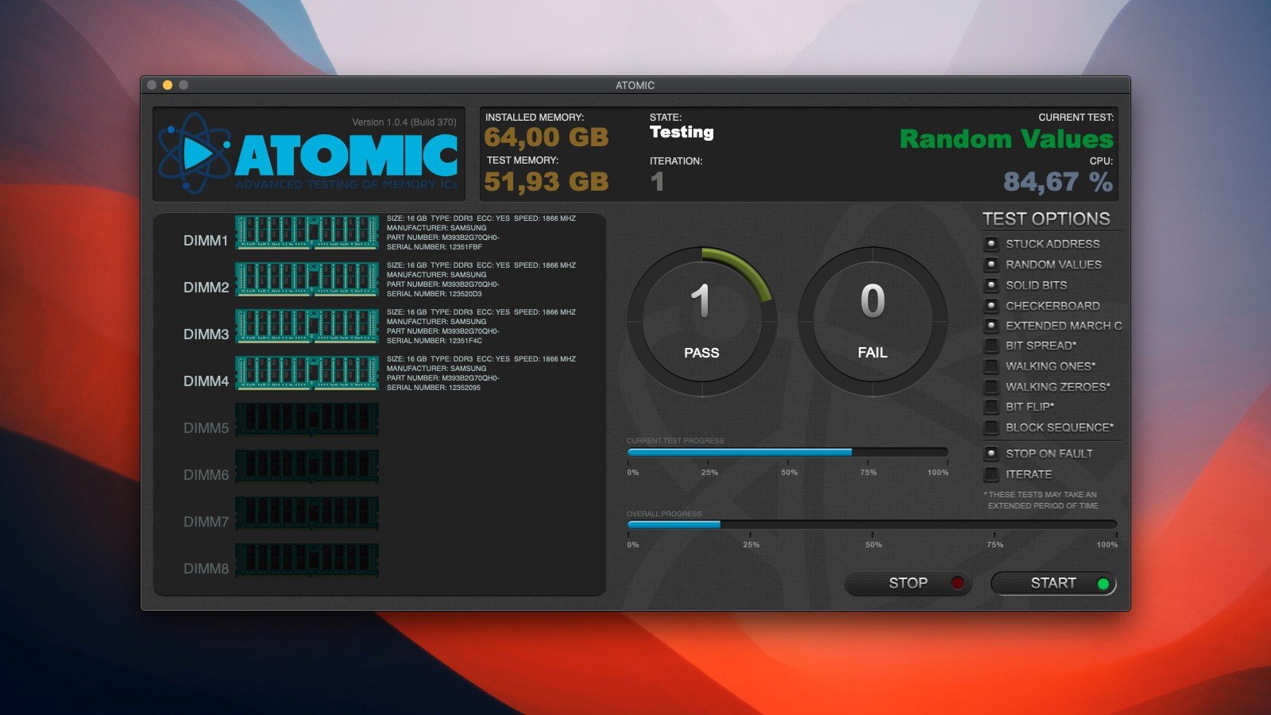Image resolution: width=1271 pixels, height=715 pixels.
Task: Click the overall progress bar
Action: (x=871, y=524)
